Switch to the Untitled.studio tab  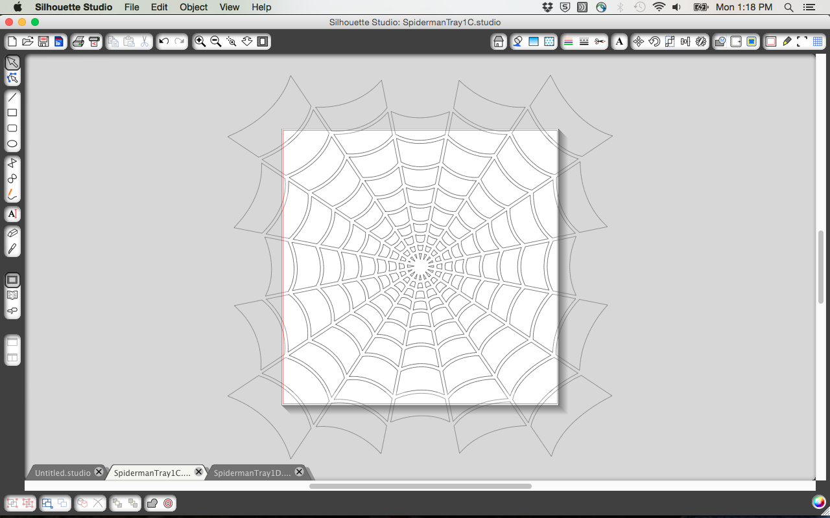[63, 473]
